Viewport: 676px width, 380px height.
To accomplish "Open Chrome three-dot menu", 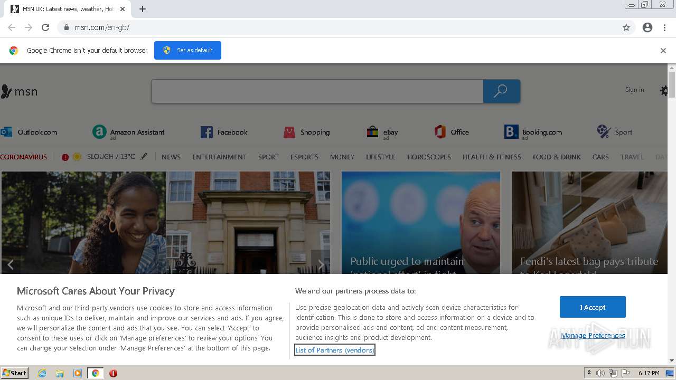I will click(664, 27).
